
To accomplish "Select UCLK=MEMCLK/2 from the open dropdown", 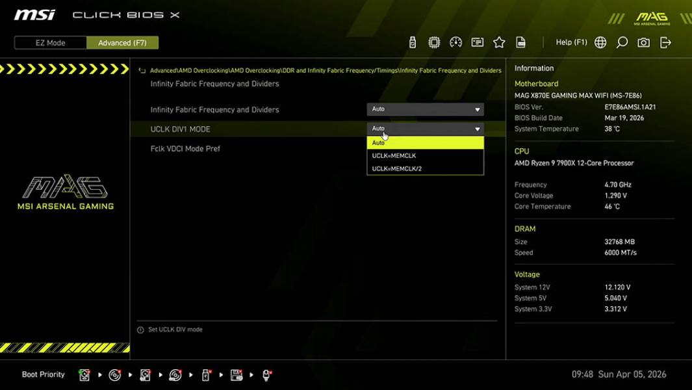I will 426,169.
